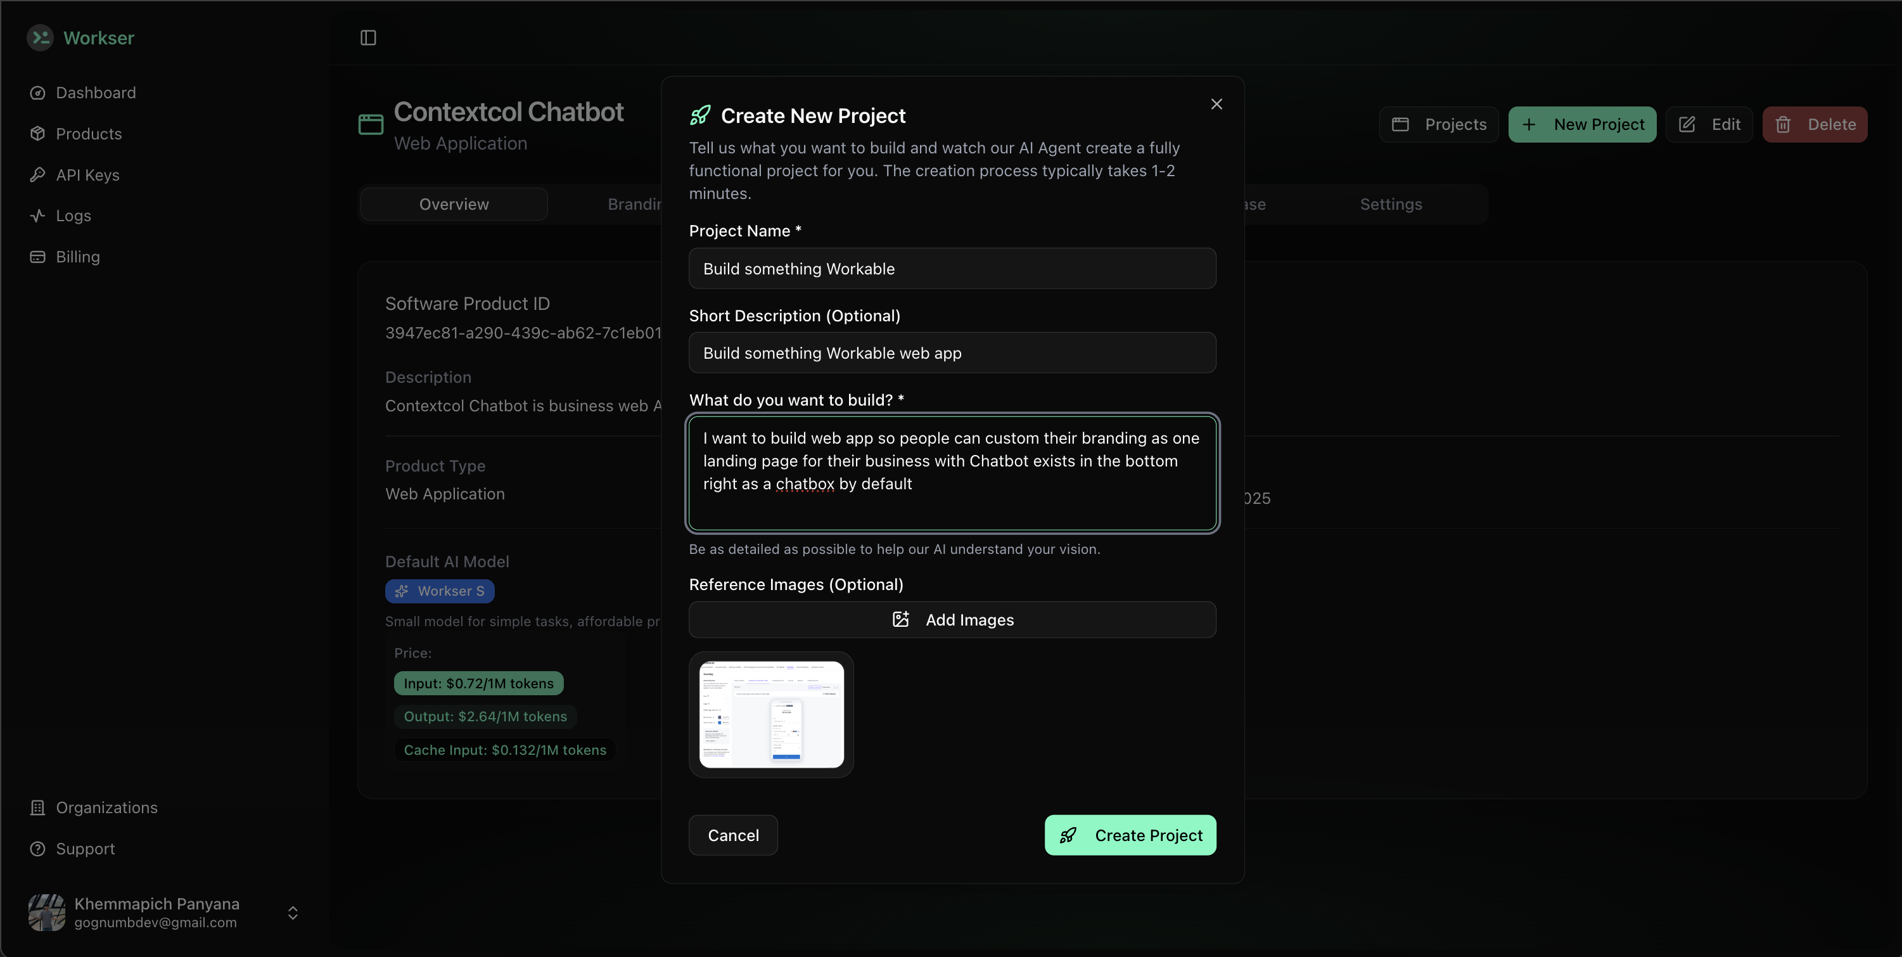This screenshot has height=957, width=1902.
Task: Open the Support page
Action: tap(85, 849)
